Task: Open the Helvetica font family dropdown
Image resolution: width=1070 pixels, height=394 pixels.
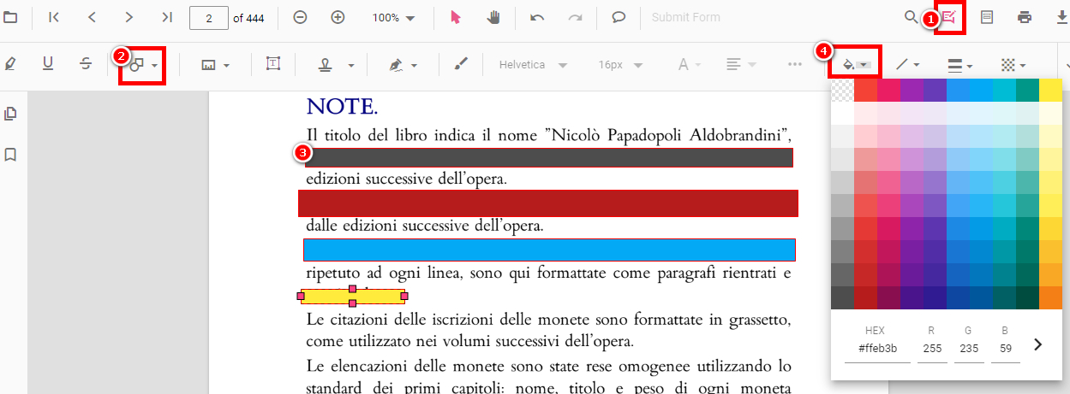Action: coord(533,65)
